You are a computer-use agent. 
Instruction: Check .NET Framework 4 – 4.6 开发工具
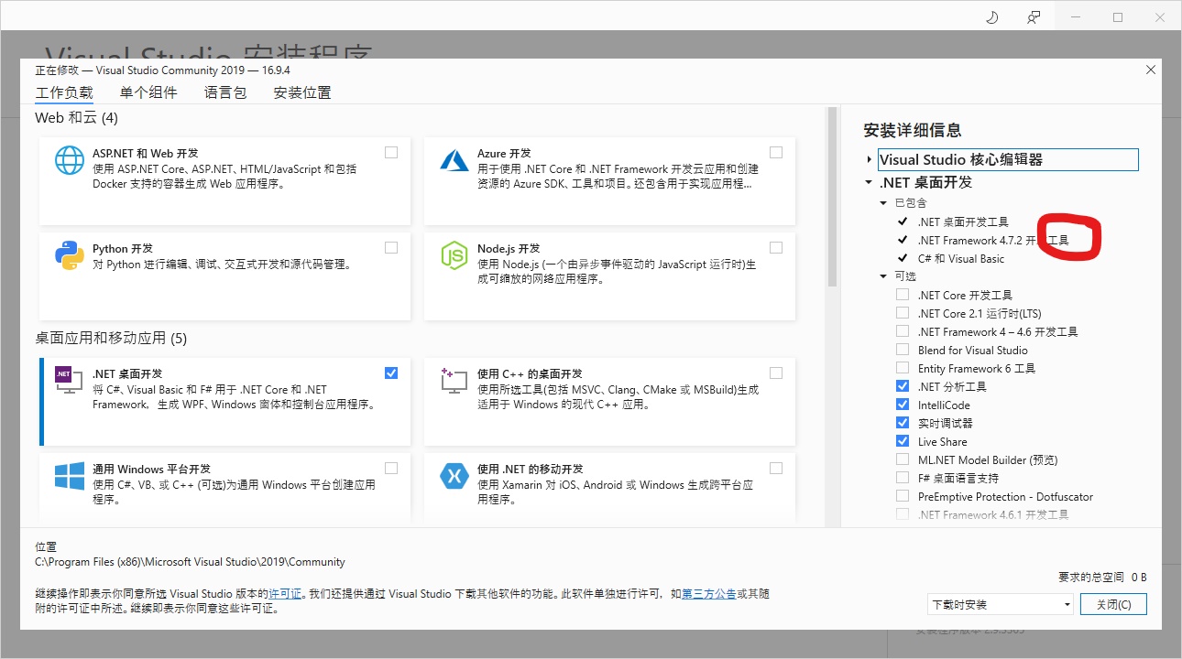tap(903, 331)
